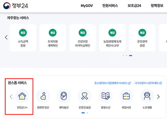167x122 pixels.
Task: Go to second page dot of 원스톱 서비스
Action: (x=87, y=113)
